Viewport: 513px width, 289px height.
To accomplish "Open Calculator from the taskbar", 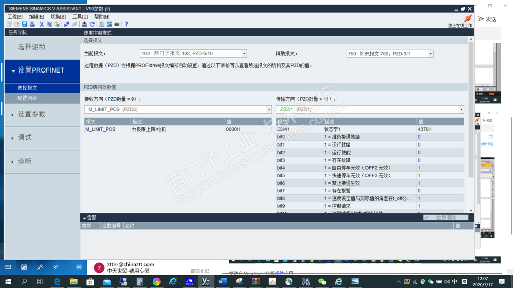I will pos(139,281).
